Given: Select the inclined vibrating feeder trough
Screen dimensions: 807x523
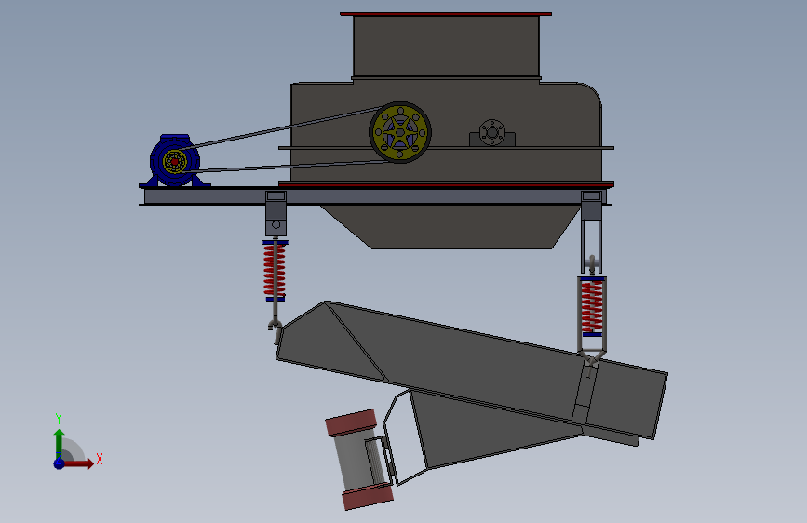Looking at the screenshot, I should pos(471,370).
